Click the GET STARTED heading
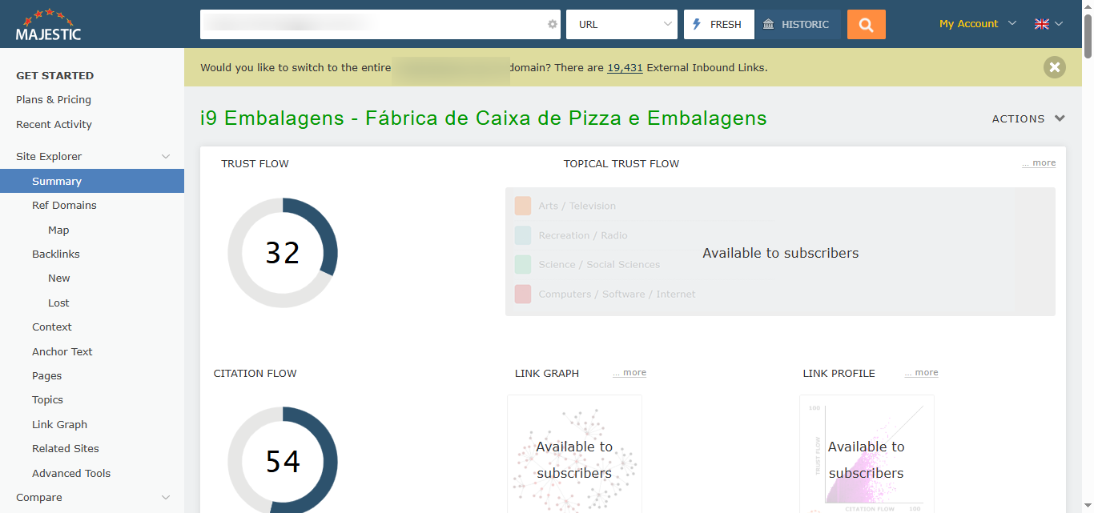 pos(55,76)
